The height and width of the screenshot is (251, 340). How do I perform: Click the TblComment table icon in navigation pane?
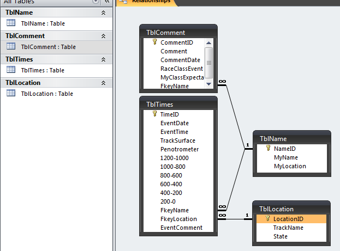coord(11,47)
